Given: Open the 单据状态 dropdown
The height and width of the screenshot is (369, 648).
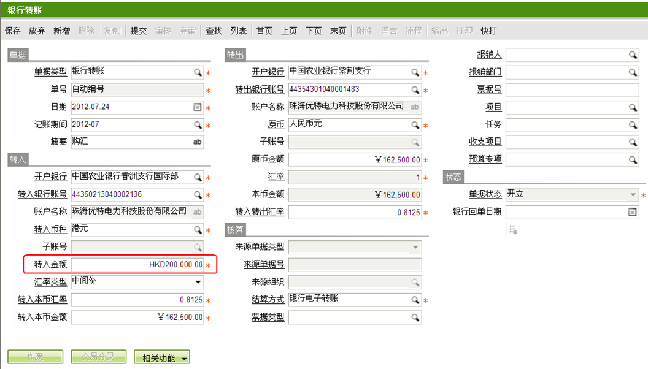Looking at the screenshot, I should [633, 195].
